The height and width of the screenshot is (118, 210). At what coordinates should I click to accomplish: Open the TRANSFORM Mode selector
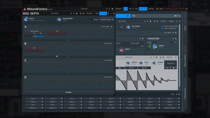tap(163, 43)
